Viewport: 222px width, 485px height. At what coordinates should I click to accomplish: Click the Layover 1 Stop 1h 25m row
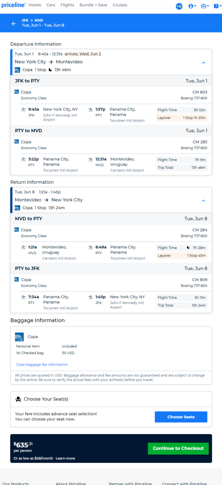[x=182, y=118]
